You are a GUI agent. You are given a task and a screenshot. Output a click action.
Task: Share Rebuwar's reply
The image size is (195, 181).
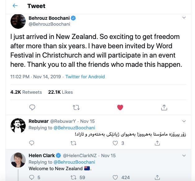tap(157, 143)
